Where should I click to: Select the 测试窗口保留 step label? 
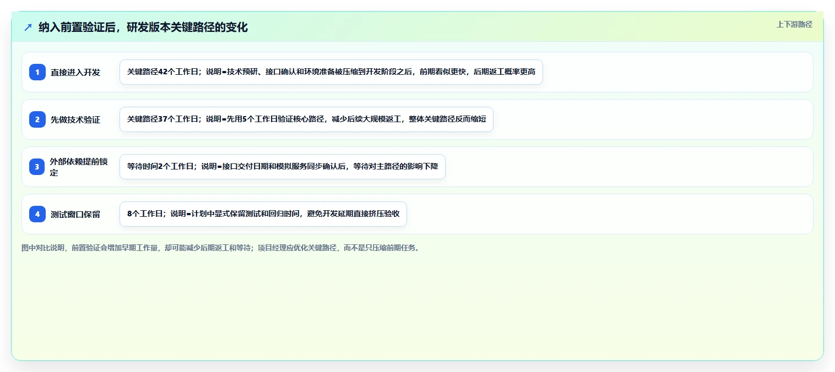[x=75, y=214]
